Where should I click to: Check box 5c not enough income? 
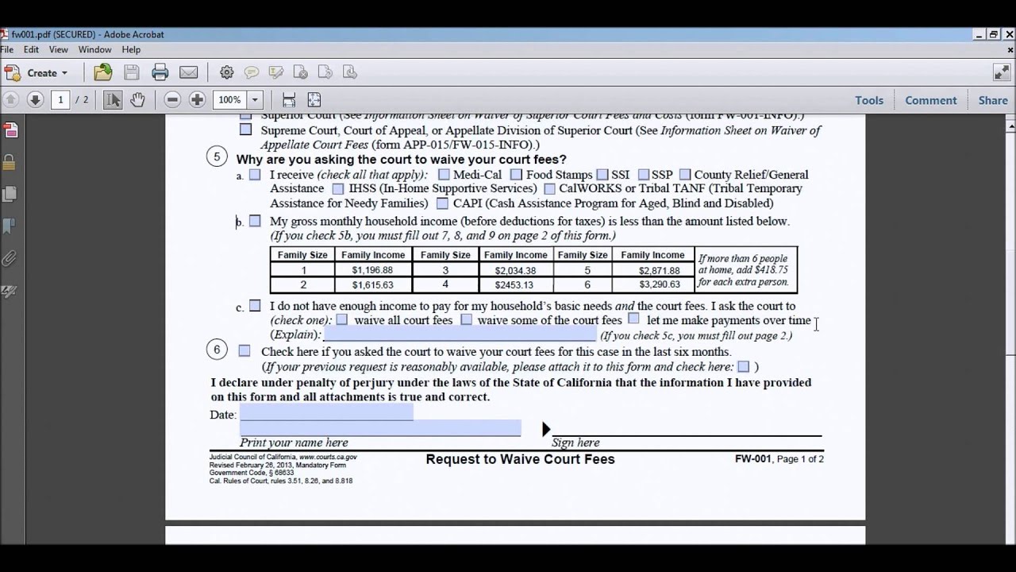click(x=255, y=306)
